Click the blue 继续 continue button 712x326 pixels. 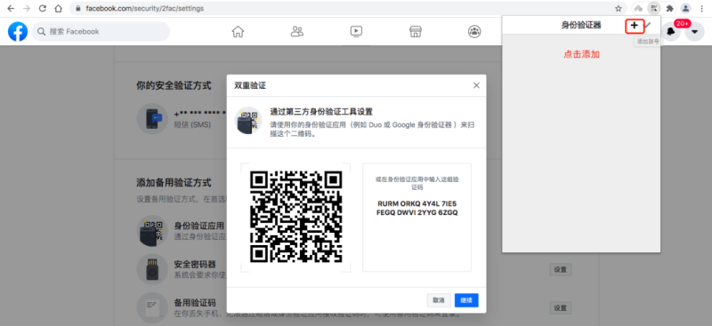pos(466,300)
